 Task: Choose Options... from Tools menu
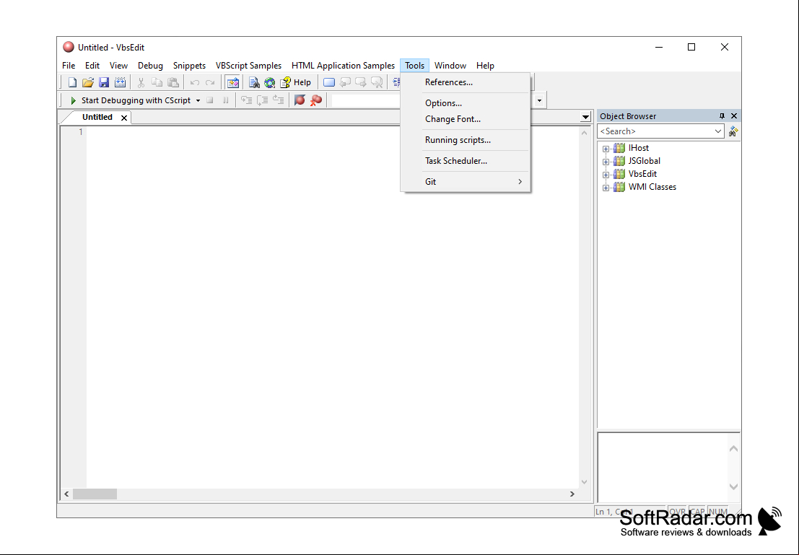[x=466, y=103]
